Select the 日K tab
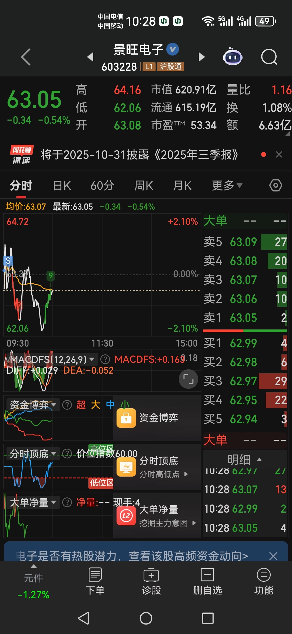This screenshot has width=292, height=634. [x=62, y=186]
